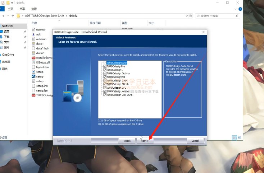Select the TURBOdesign Optima feature label
This screenshot has height=173, width=264.
coord(118,73)
